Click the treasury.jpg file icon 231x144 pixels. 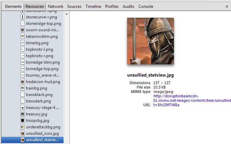click(x=22, y=114)
